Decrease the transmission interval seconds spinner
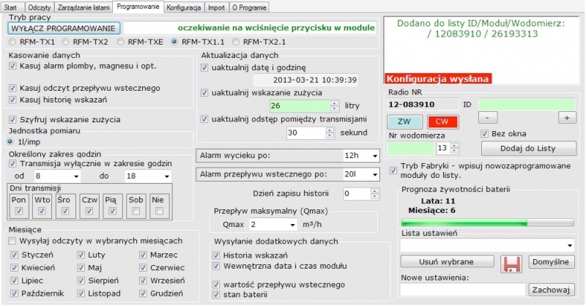Screen dimensions: 586x306 pos(335,136)
